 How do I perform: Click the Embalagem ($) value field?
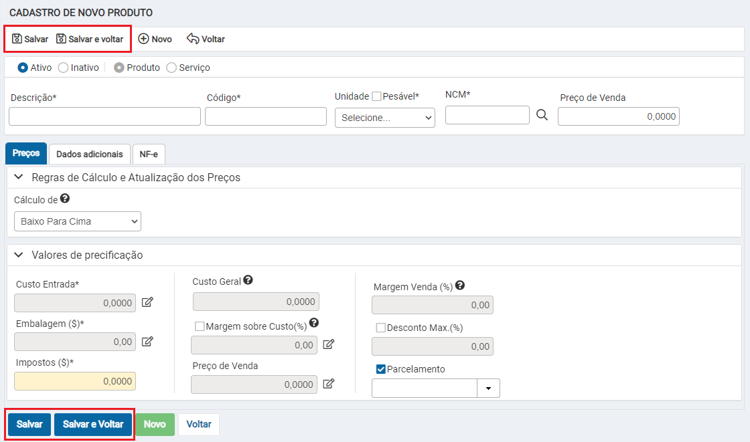[x=75, y=342]
